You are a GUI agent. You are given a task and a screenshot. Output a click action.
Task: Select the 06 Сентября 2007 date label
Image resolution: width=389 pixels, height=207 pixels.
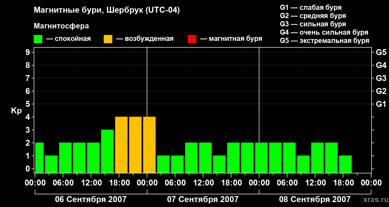coord(91,199)
